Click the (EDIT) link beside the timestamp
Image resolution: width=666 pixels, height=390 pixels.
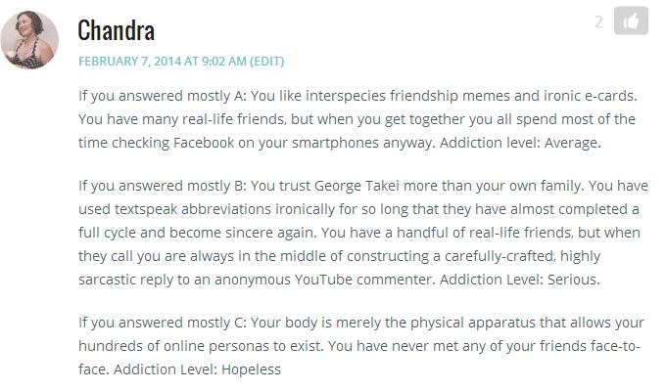(266, 61)
